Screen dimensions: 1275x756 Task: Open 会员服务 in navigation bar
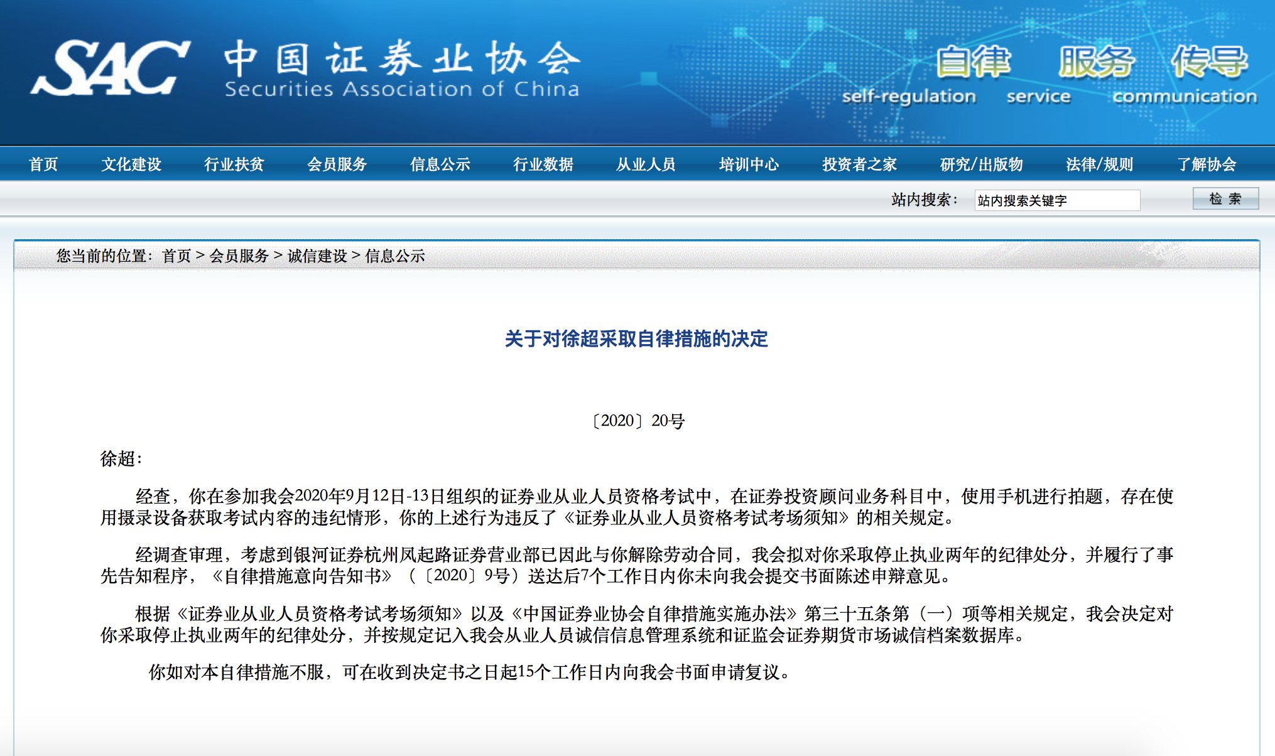click(x=337, y=165)
